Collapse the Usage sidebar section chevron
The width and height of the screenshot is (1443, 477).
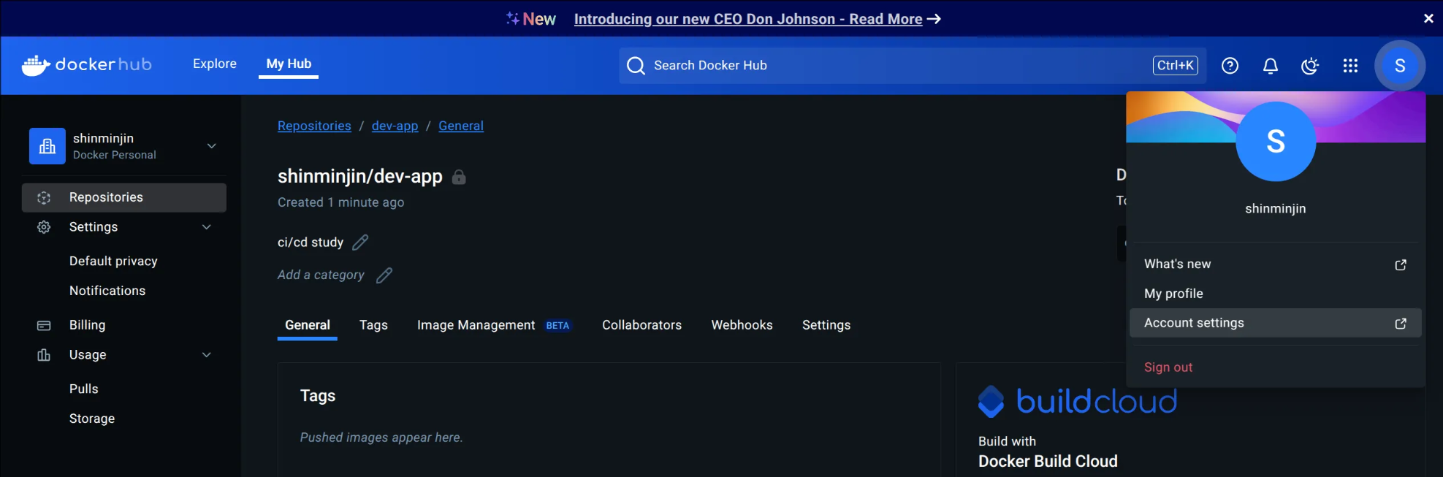pos(207,355)
